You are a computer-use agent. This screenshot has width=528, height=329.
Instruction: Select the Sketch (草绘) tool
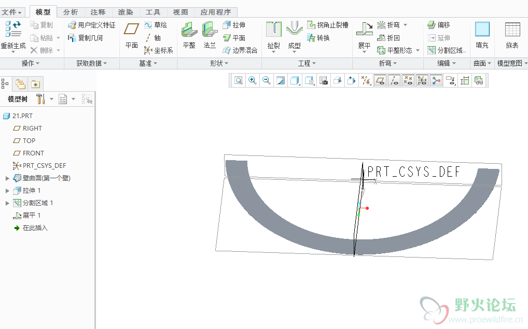point(156,25)
